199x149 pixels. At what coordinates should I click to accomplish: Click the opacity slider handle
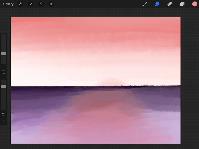click(x=4, y=86)
